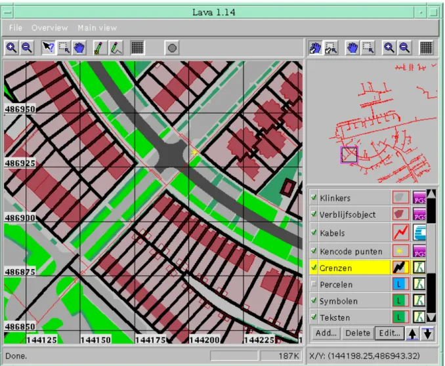Image resolution: width=445 pixels, height=366 pixels.
Task: Select the Kencode punten layer name
Action: coord(351,251)
